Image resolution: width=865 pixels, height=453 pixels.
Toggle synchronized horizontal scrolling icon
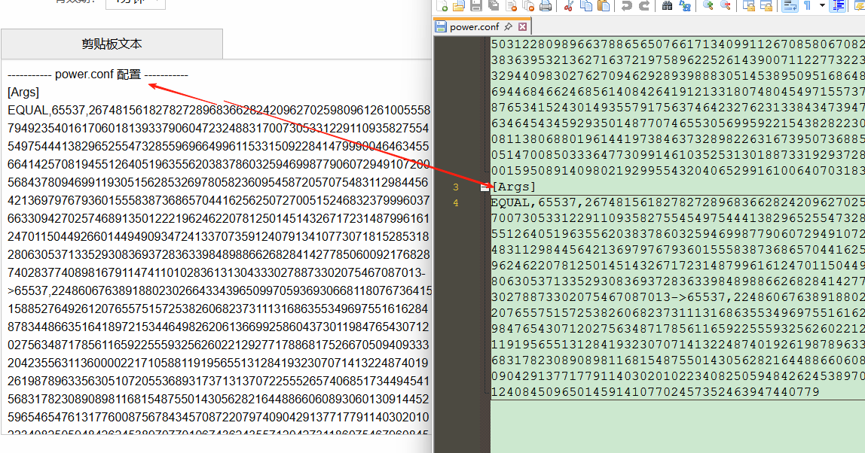pyautogui.click(x=766, y=5)
